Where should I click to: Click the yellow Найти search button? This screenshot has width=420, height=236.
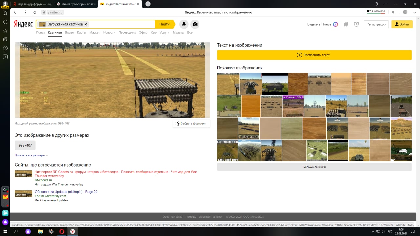[165, 24]
